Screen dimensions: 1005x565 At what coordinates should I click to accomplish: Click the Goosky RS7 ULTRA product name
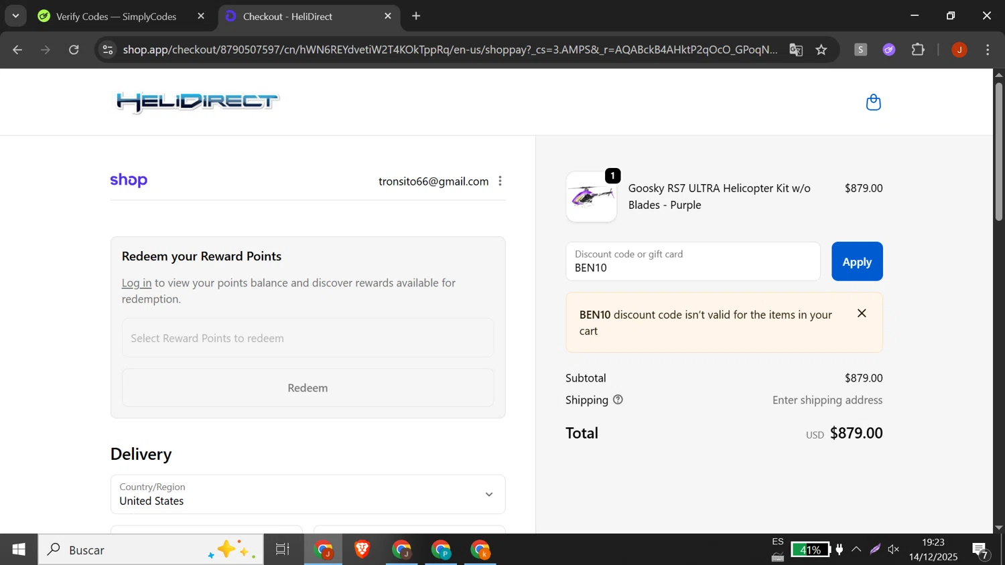(x=720, y=197)
